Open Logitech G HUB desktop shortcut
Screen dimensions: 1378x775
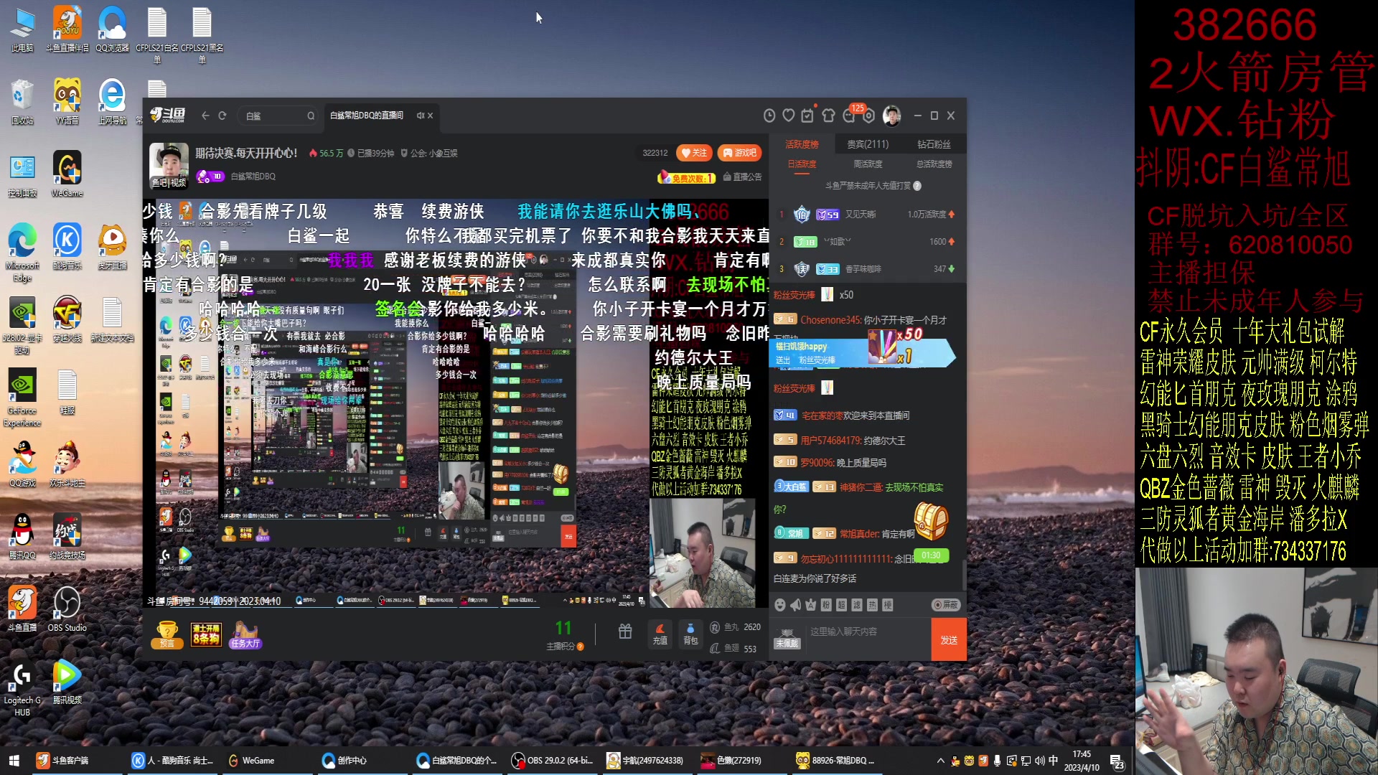[22, 687]
